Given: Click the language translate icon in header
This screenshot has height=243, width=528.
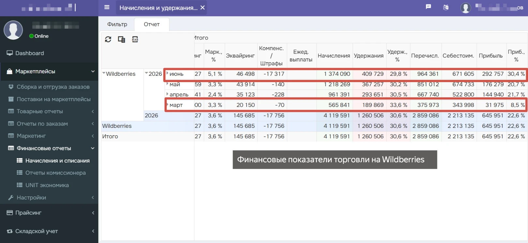Looking at the screenshot, I should click(446, 7).
